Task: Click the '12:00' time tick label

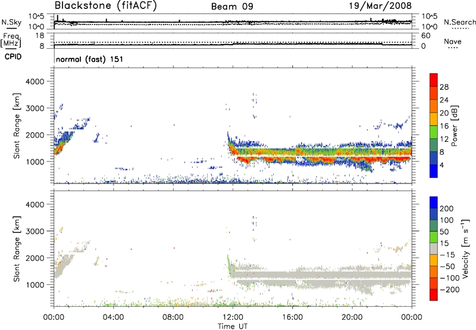Action: point(233,317)
